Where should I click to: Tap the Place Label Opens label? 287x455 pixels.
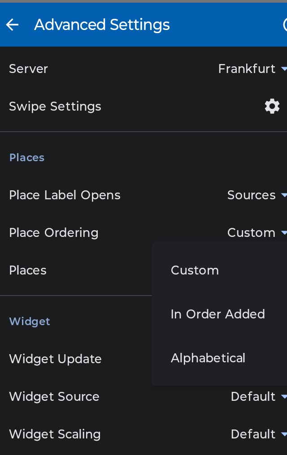point(65,195)
